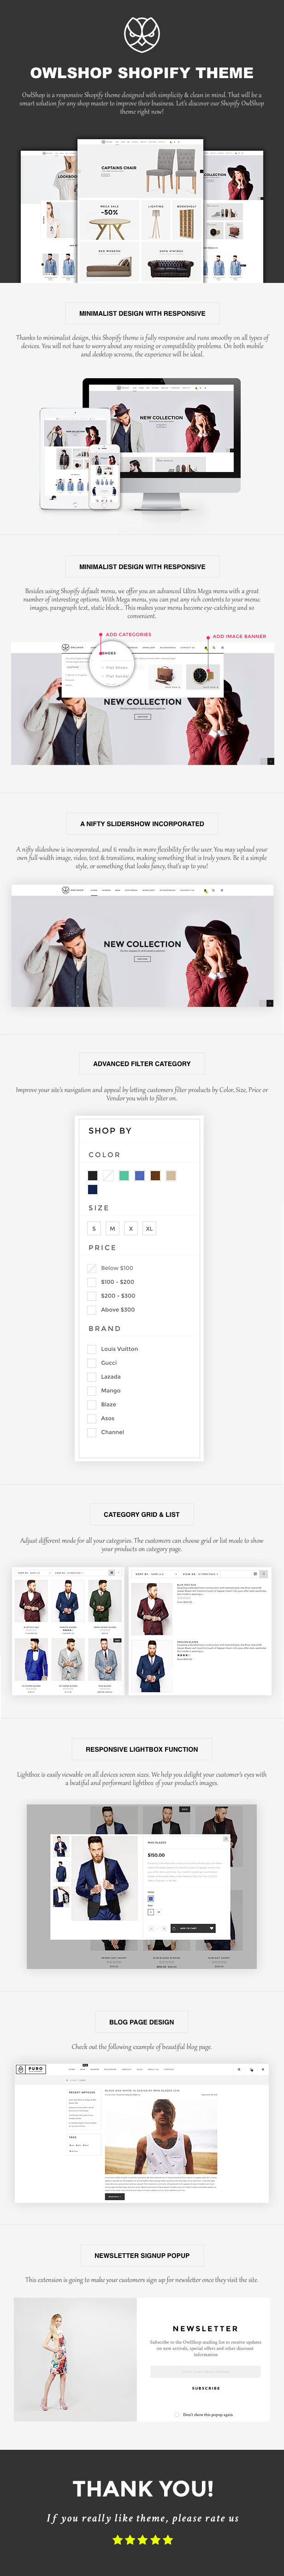Select the black color swatch filter
Image resolution: width=284 pixels, height=2576 pixels.
(x=93, y=1175)
